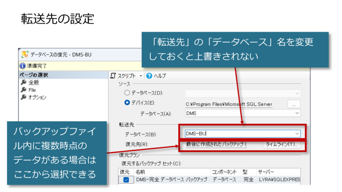
Task: Click the wrench icon beside オプション
Action: point(23,97)
